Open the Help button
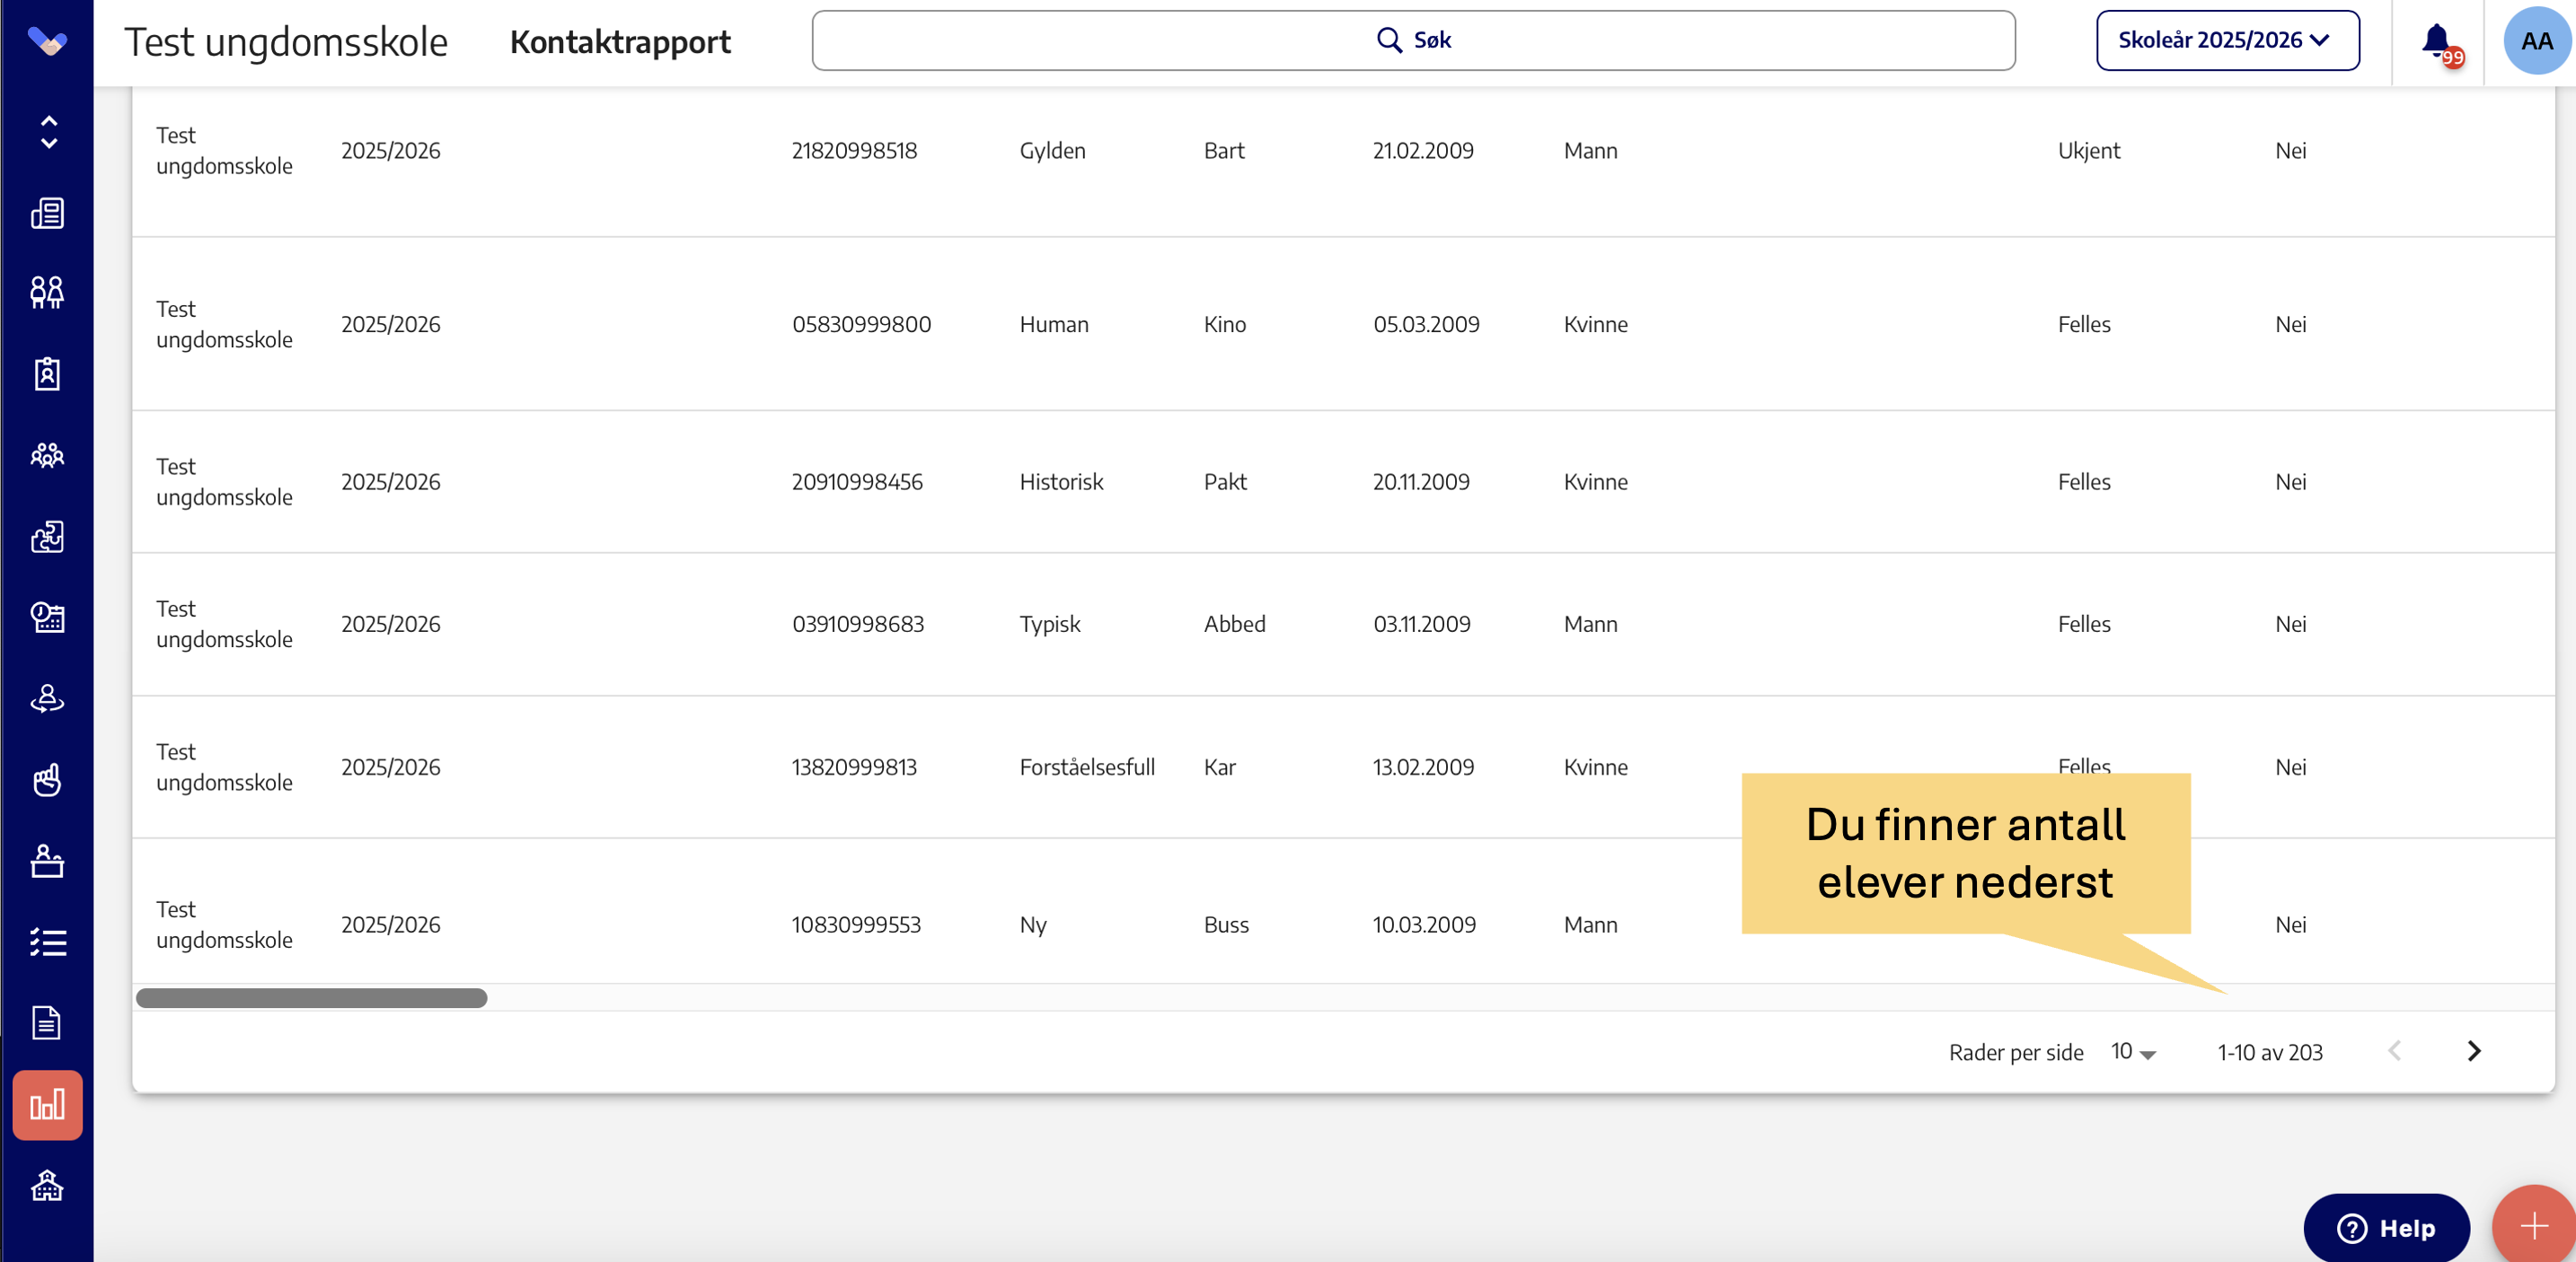Screen dimensions: 2576x1262 pos(2386,1228)
